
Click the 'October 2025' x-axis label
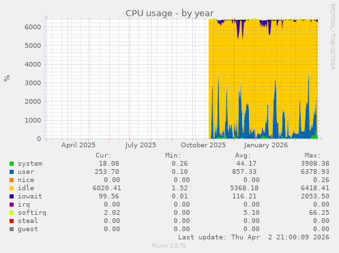(203, 145)
